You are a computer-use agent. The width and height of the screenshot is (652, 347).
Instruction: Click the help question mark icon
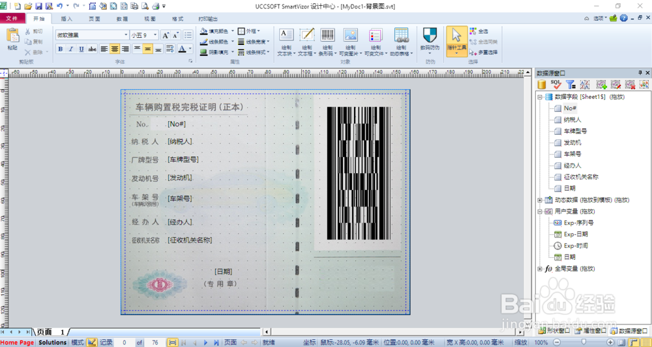[624, 18]
